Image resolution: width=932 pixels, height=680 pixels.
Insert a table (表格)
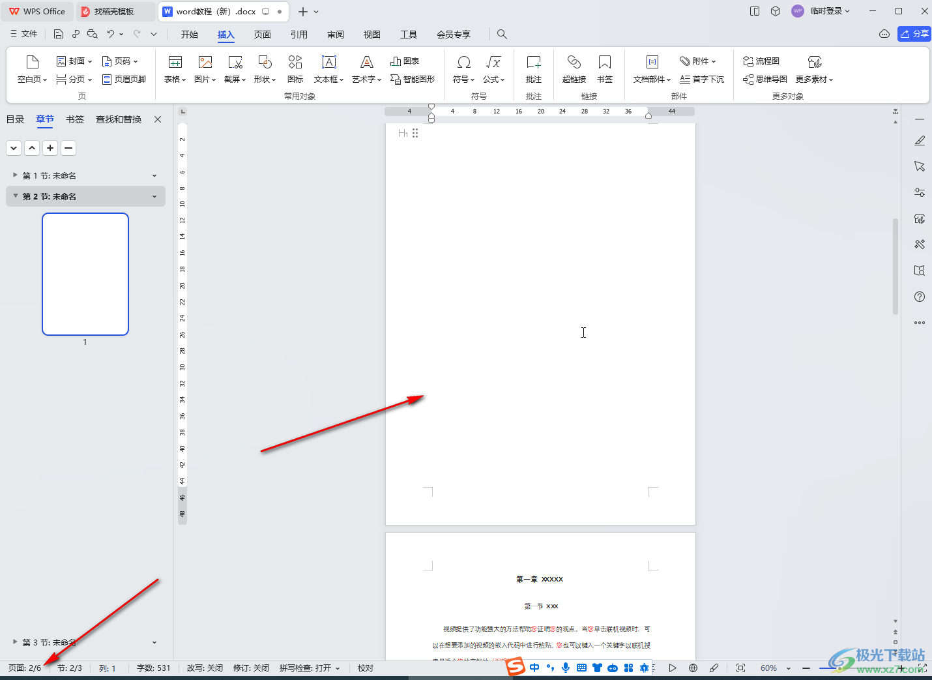pos(175,70)
